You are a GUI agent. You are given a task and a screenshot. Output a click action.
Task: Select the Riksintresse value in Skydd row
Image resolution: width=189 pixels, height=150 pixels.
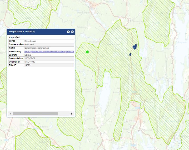point(30,41)
